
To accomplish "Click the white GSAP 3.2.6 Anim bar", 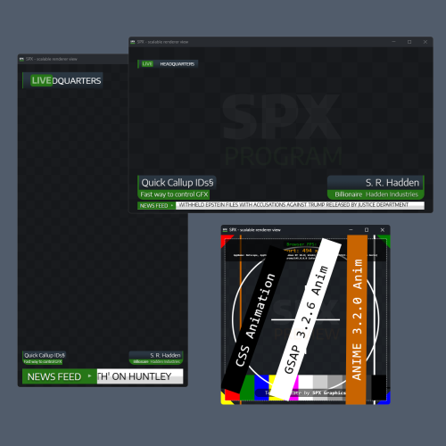I will pyautogui.click(x=306, y=319).
